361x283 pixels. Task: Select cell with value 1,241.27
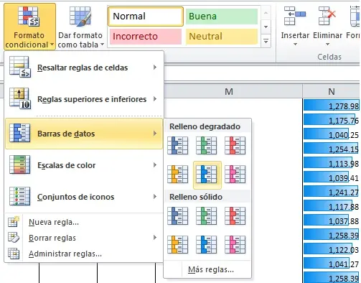pos(332,192)
